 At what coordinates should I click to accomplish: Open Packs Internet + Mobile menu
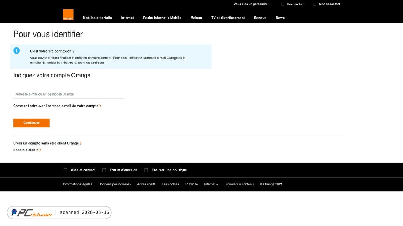tap(162, 18)
